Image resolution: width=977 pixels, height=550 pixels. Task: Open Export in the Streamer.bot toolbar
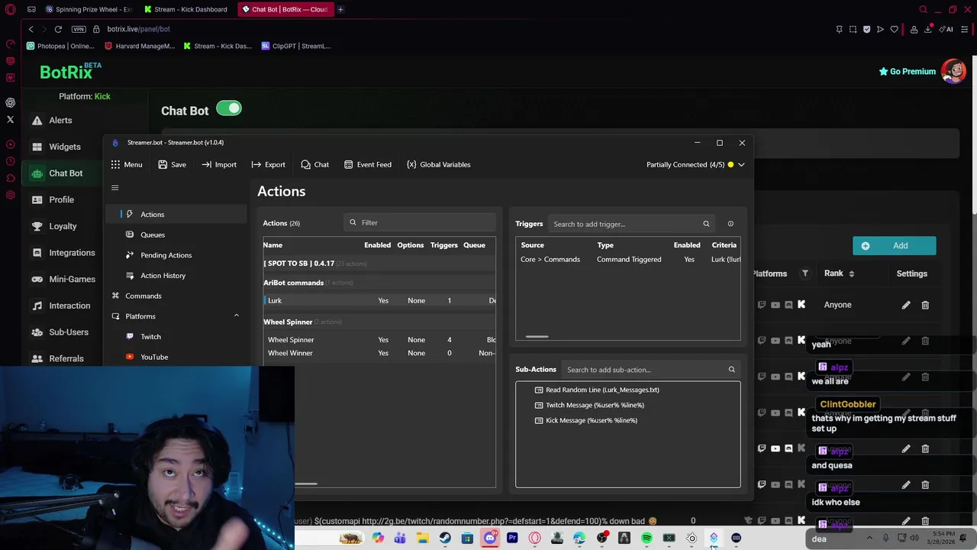[268, 164]
